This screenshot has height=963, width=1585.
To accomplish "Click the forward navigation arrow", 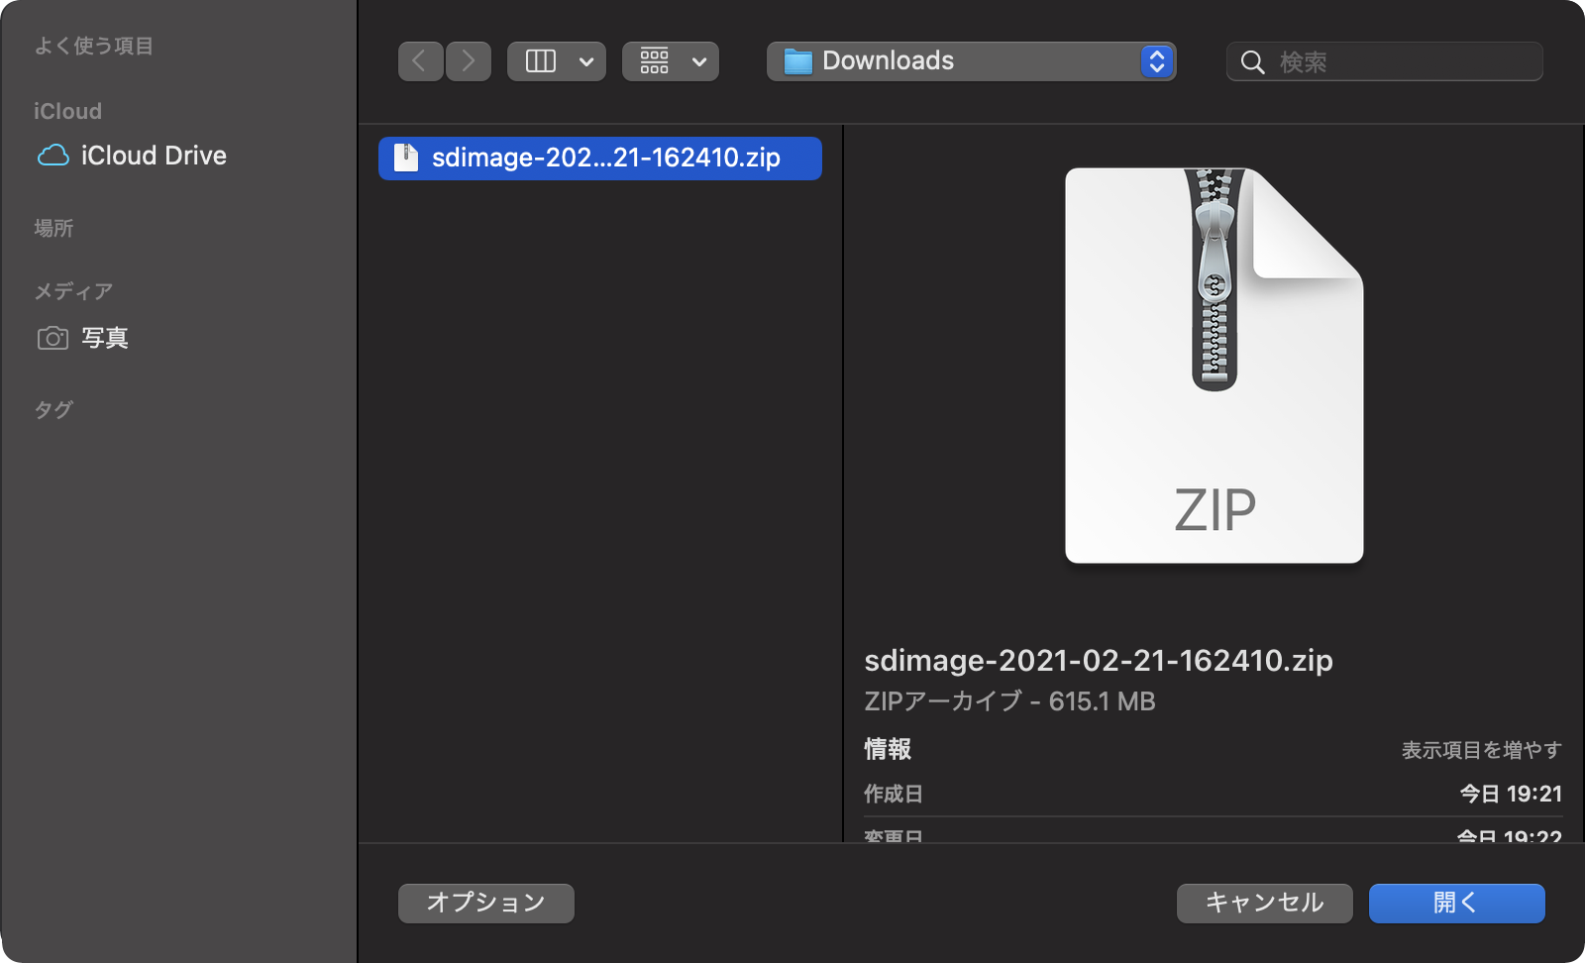I will (469, 61).
